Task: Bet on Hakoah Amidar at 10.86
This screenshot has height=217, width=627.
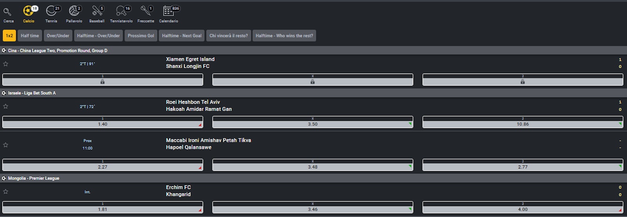Action: click(x=523, y=122)
